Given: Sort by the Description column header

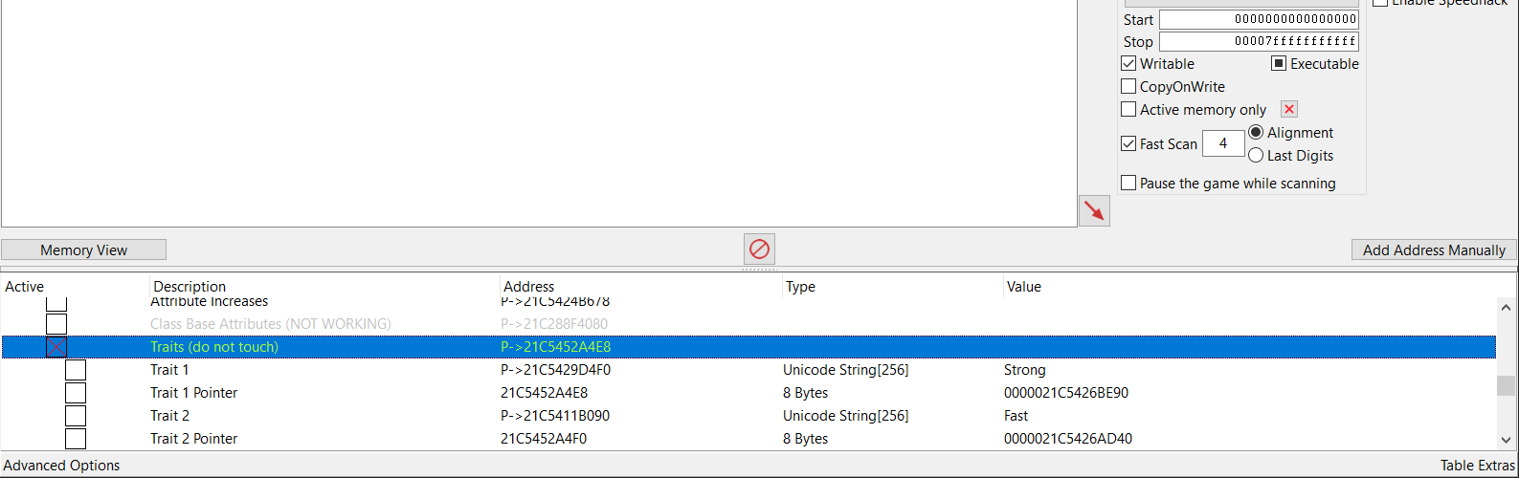Looking at the screenshot, I should [190, 287].
